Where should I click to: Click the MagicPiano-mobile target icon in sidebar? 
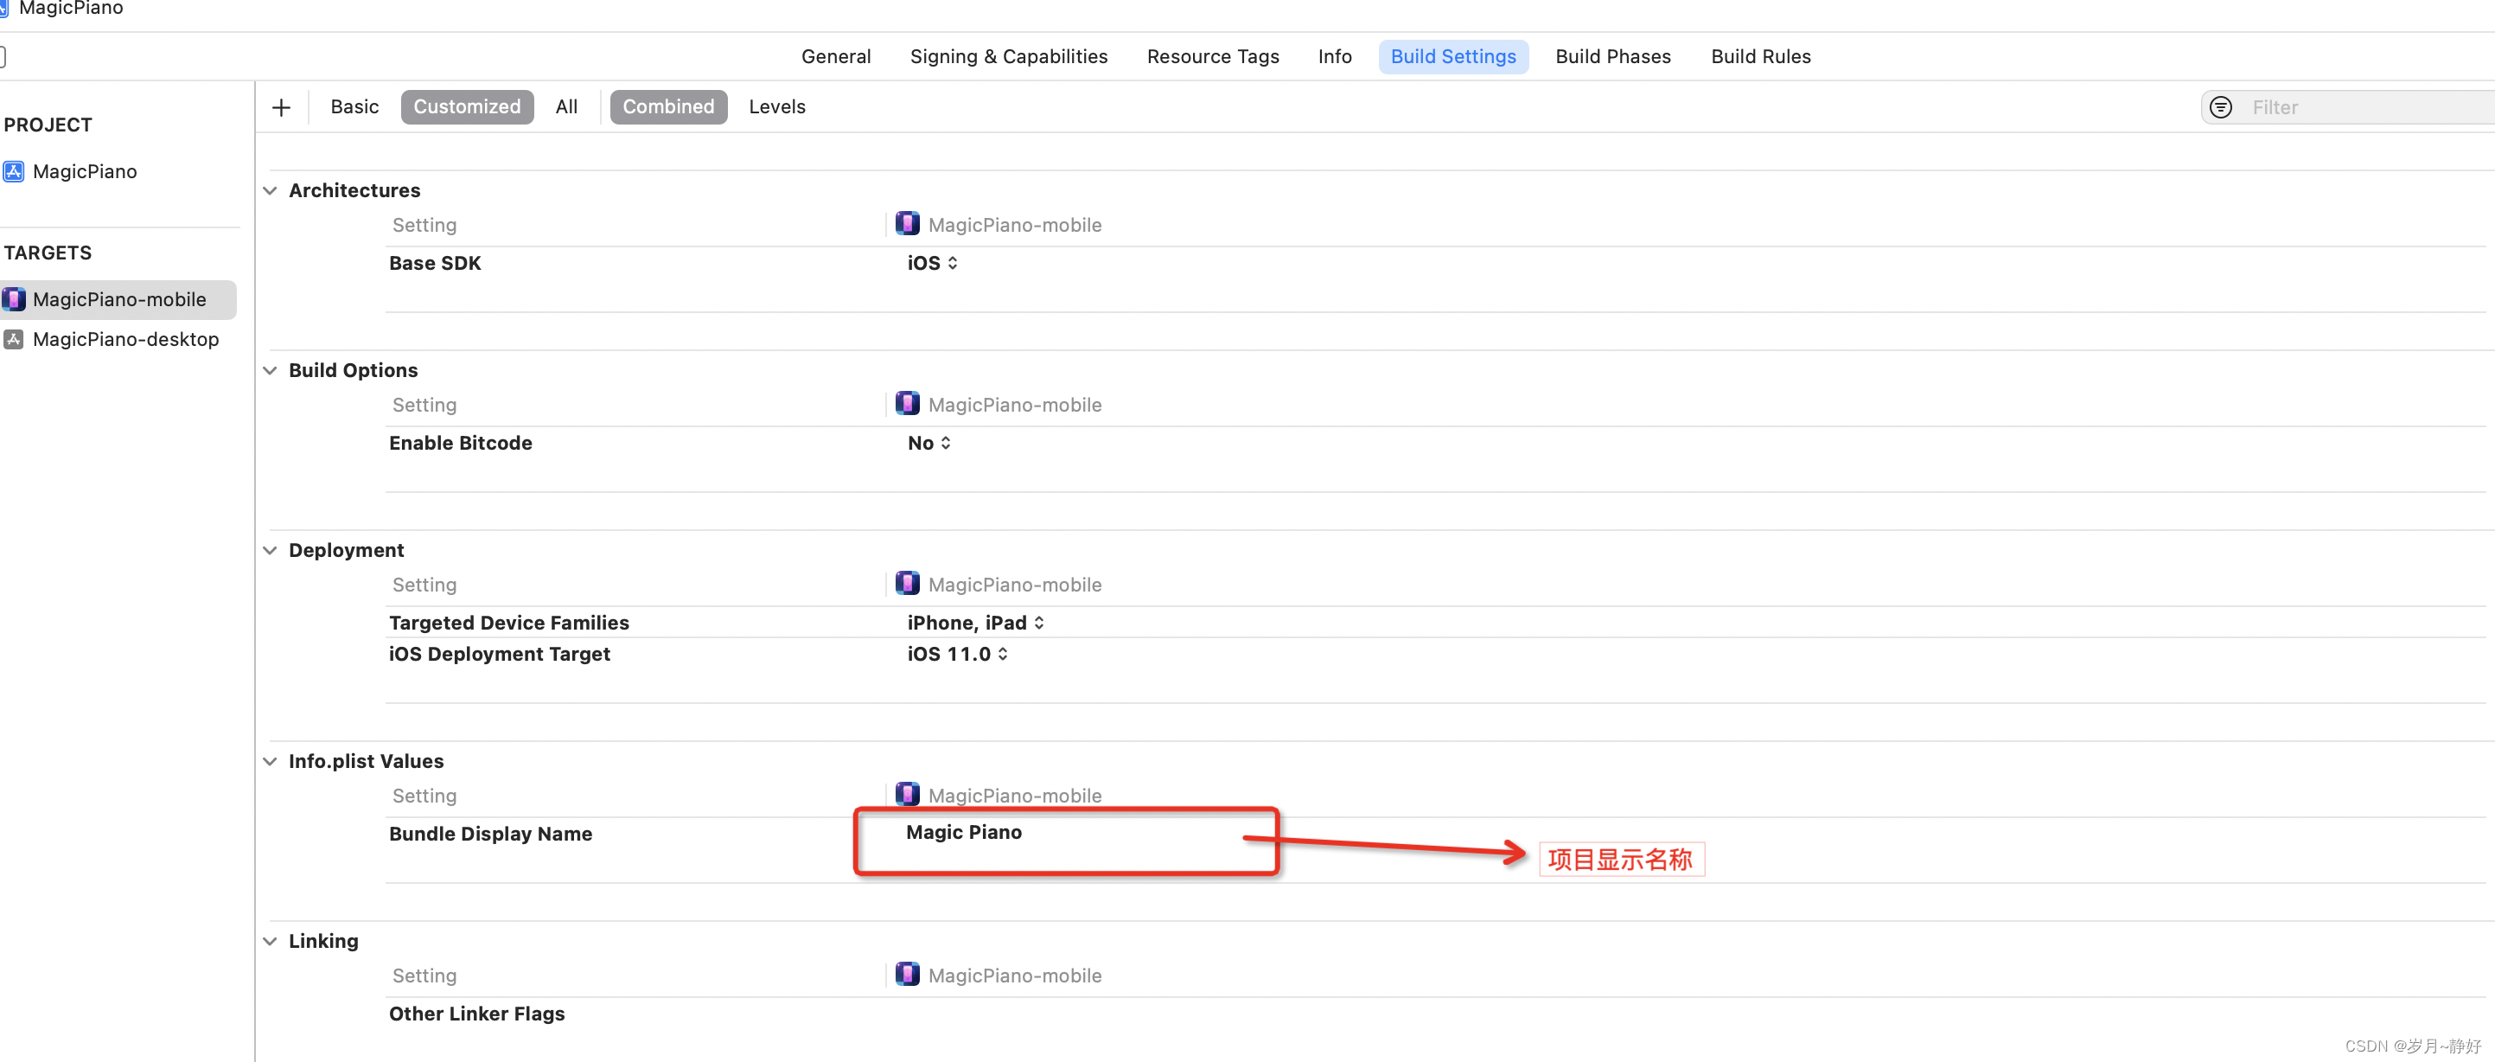coord(14,299)
